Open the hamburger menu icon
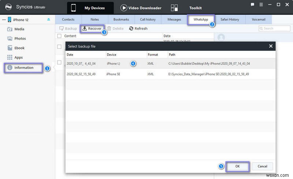 point(261,5)
